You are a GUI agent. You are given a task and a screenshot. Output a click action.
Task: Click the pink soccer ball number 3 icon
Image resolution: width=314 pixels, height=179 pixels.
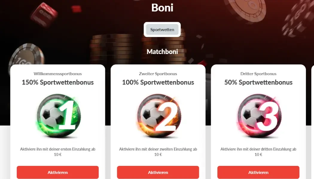(x=259, y=116)
